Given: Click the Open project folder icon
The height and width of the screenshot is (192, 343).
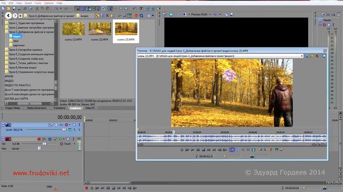Looking at the screenshot, I should coord(9,9).
